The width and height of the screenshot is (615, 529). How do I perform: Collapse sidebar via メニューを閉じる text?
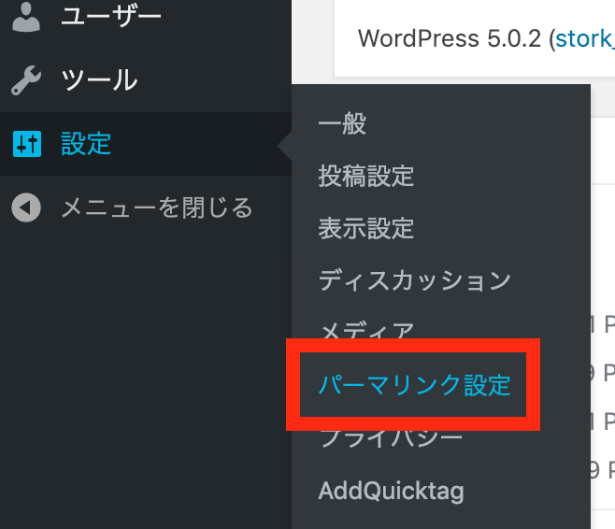pyautogui.click(x=157, y=207)
